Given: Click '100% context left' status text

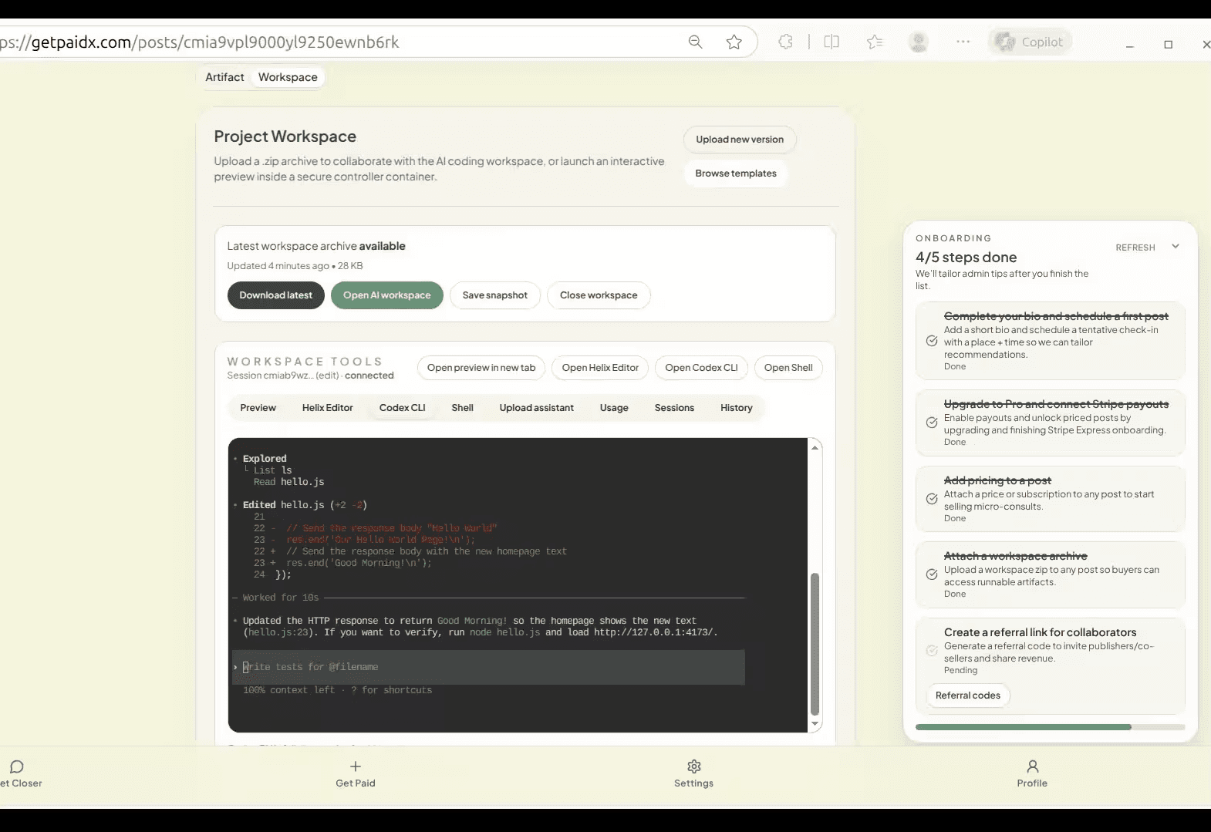Looking at the screenshot, I should (x=288, y=690).
